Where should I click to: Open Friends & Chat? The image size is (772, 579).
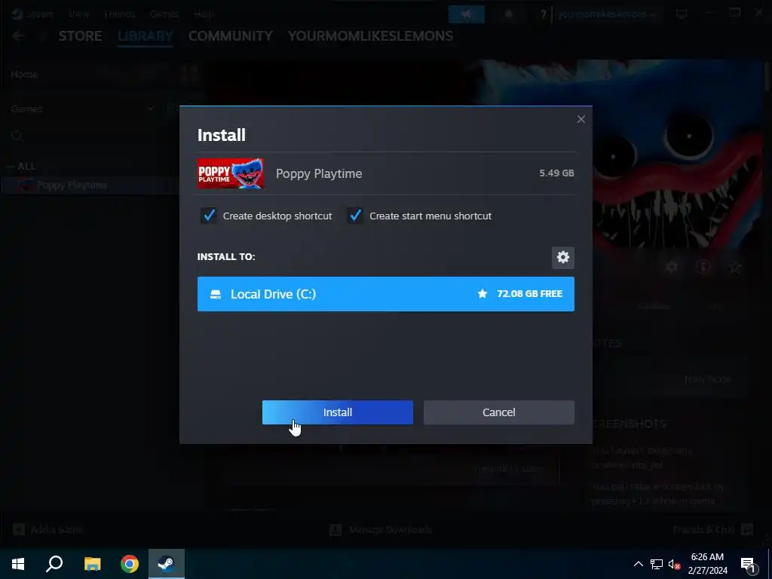point(703,530)
